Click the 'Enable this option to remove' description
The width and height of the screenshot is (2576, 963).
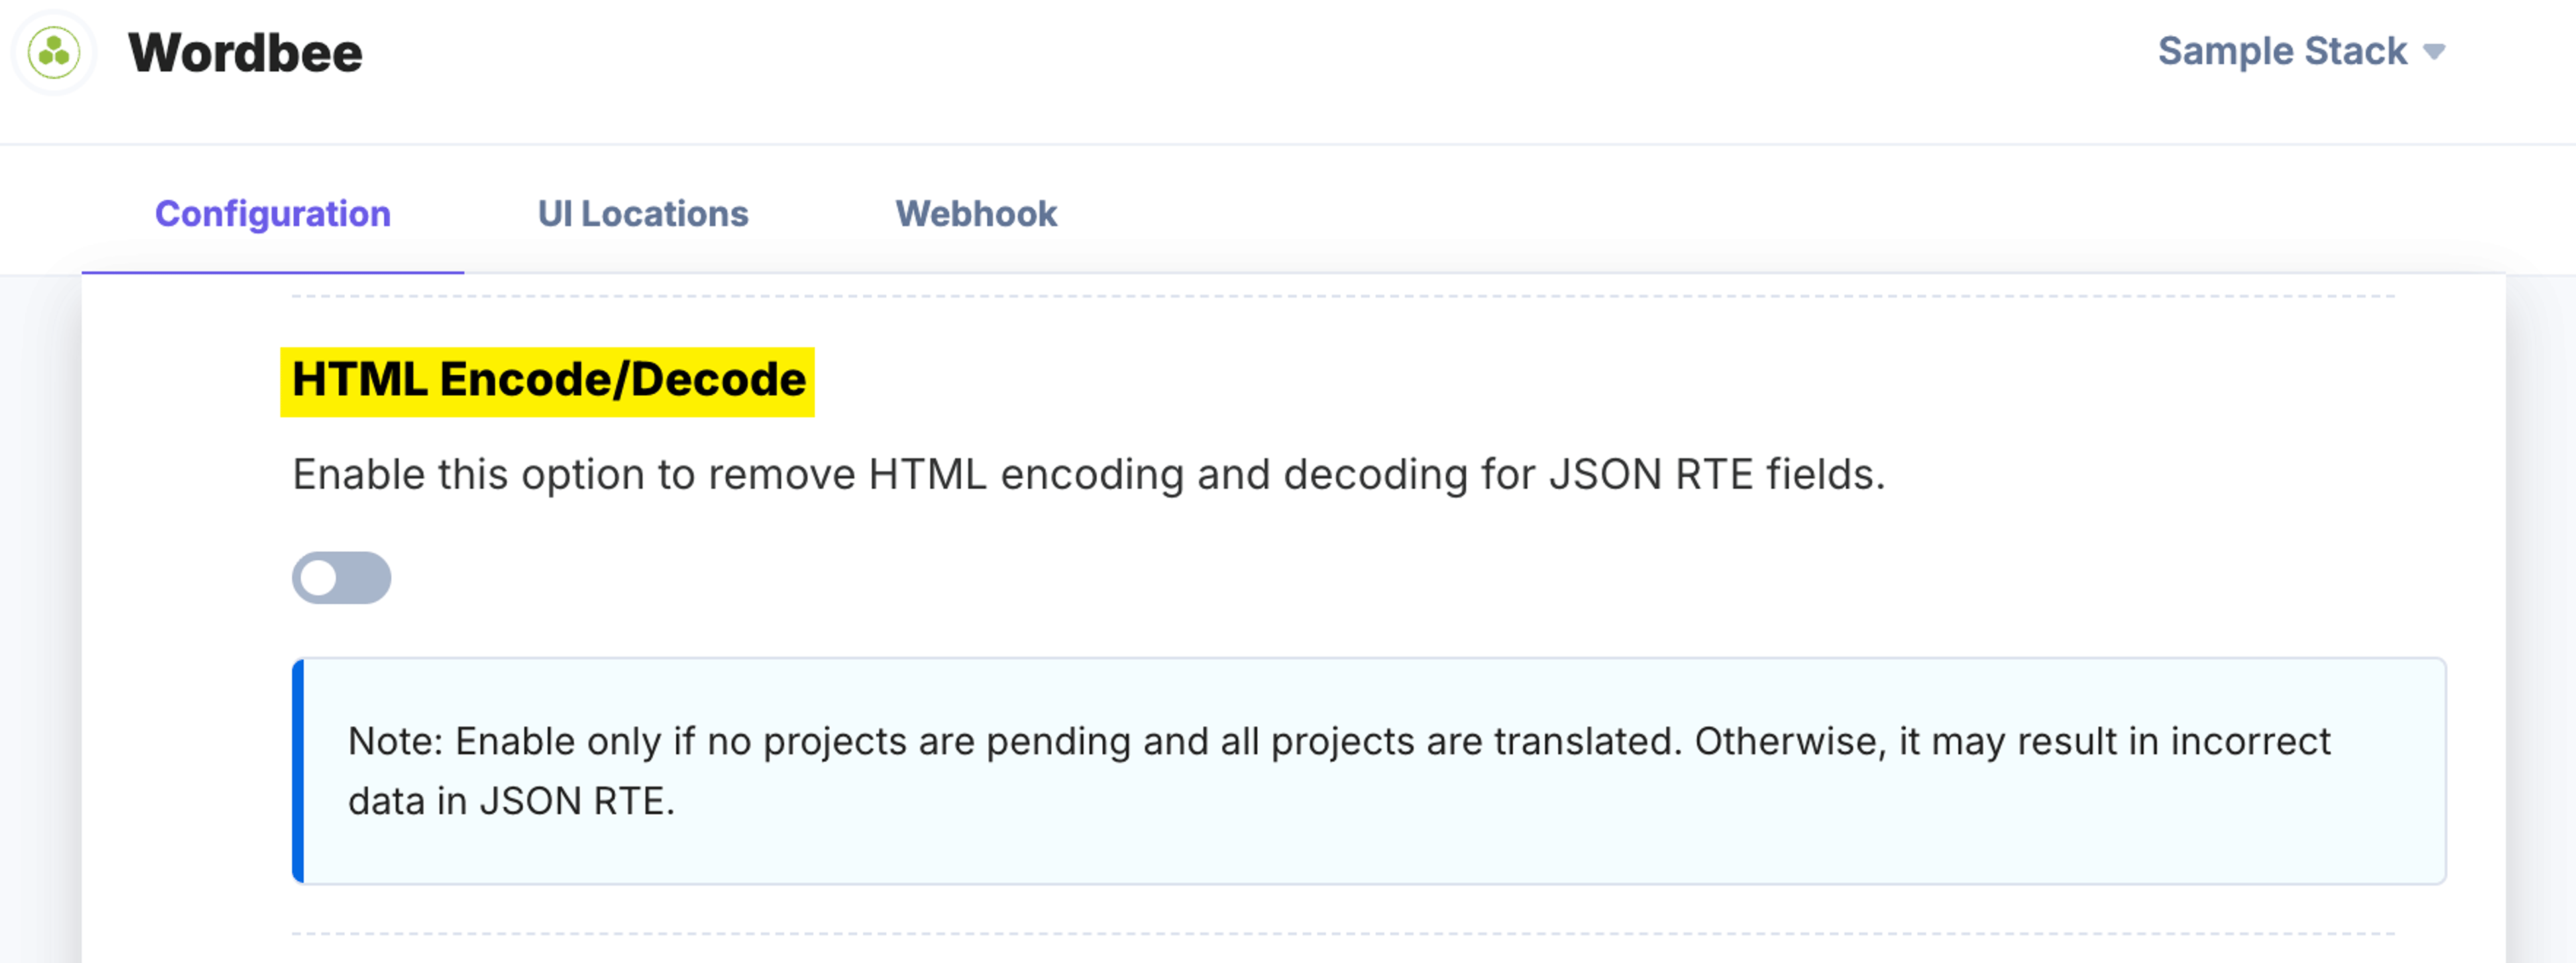1088,474
